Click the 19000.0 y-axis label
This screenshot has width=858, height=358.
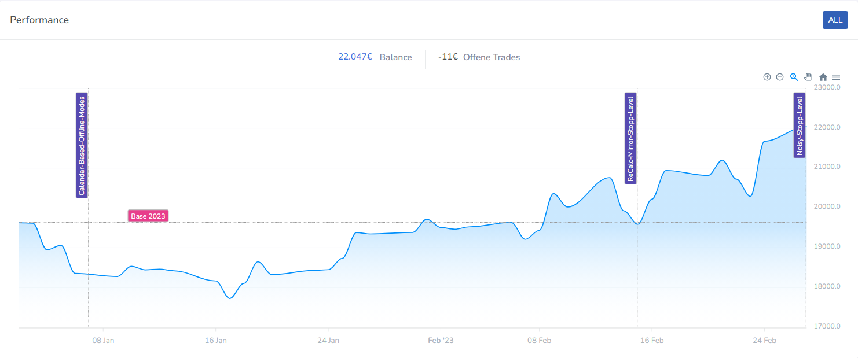click(827, 246)
